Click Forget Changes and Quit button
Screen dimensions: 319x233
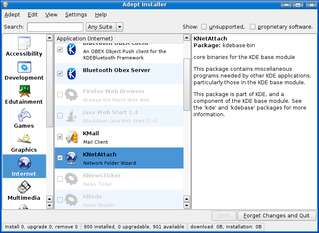276,215
